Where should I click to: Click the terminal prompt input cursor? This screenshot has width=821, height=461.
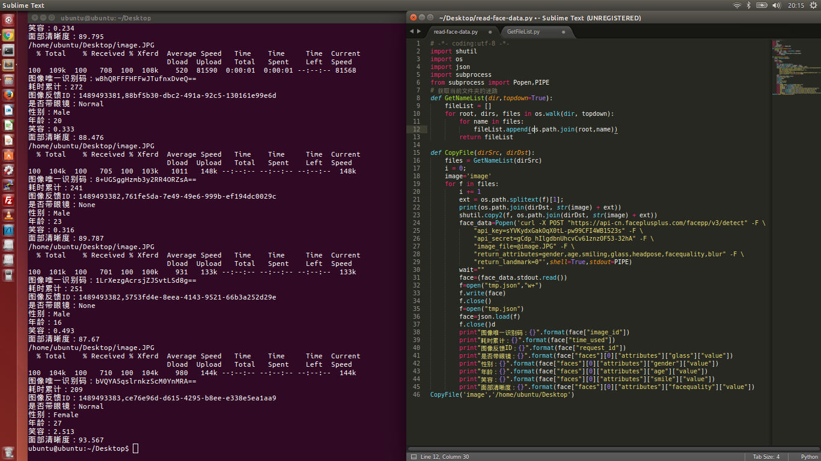click(136, 448)
